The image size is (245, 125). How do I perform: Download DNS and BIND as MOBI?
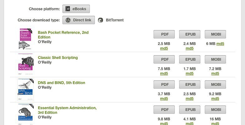click(x=215, y=84)
